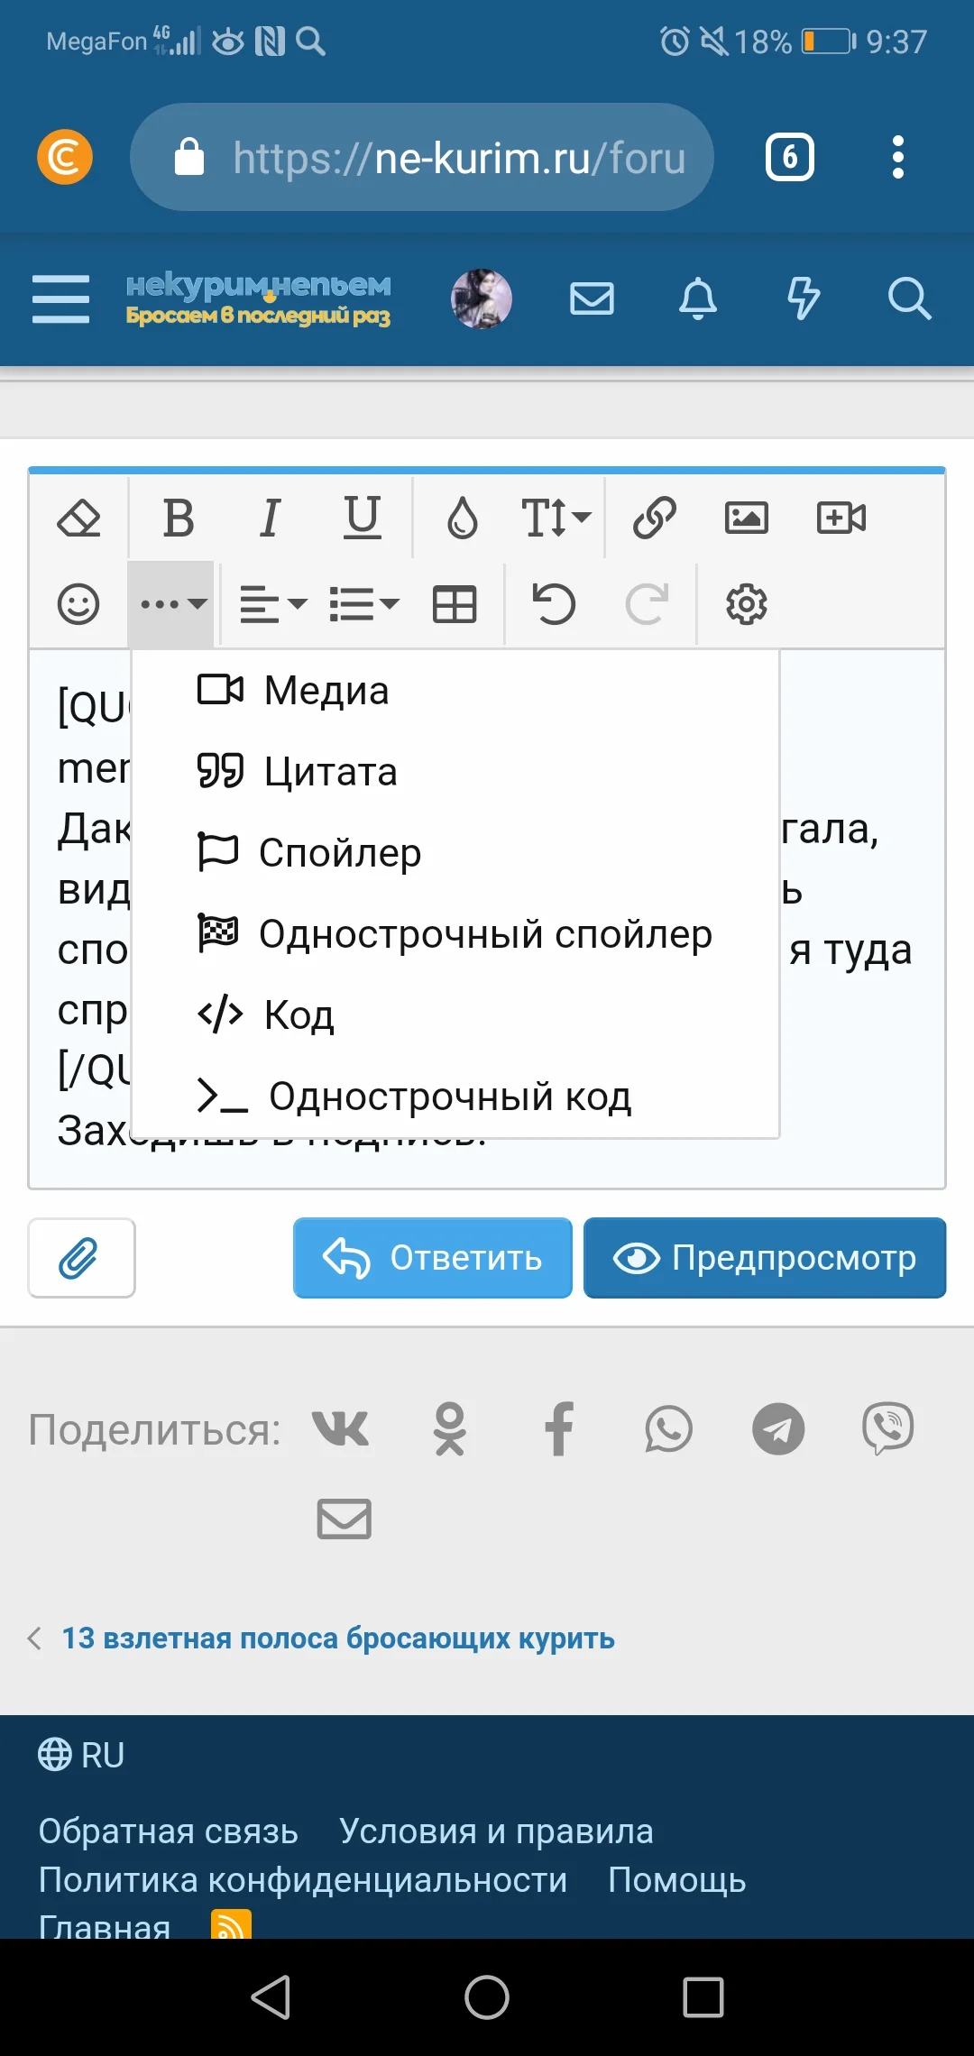The width and height of the screenshot is (974, 2056).
Task: Collapse the more options ellipsis dropdown
Action: point(171,603)
